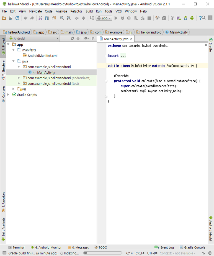Navigate back with the left arrow icon
Screen dimensions: 214x256
(77, 18)
